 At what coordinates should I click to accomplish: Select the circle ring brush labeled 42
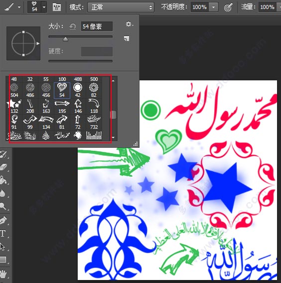pyautogui.click(x=78, y=90)
